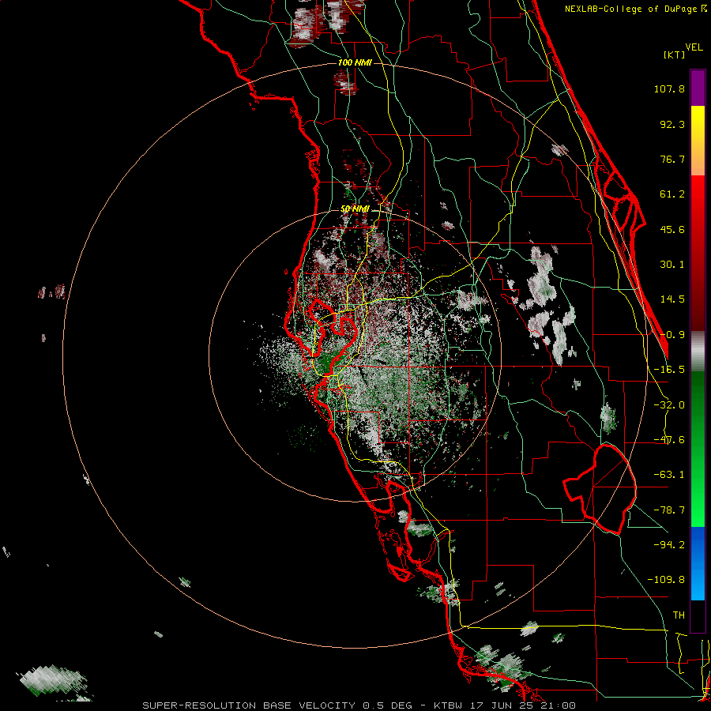Click the yellow-orange segment of the color bar
Image resolution: width=711 pixels, height=711 pixels.
[698, 141]
